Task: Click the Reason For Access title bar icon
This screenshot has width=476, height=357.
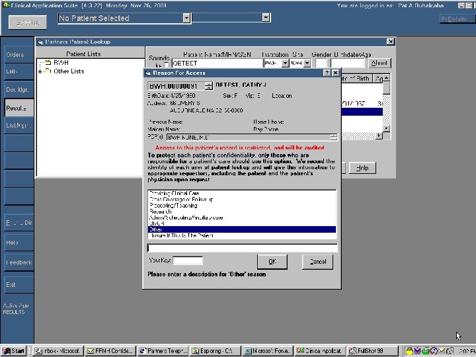Action: [x=148, y=73]
